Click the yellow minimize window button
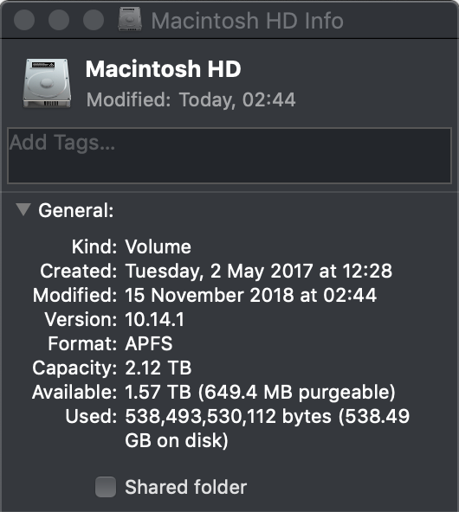This screenshot has width=459, height=512. pos(59,20)
